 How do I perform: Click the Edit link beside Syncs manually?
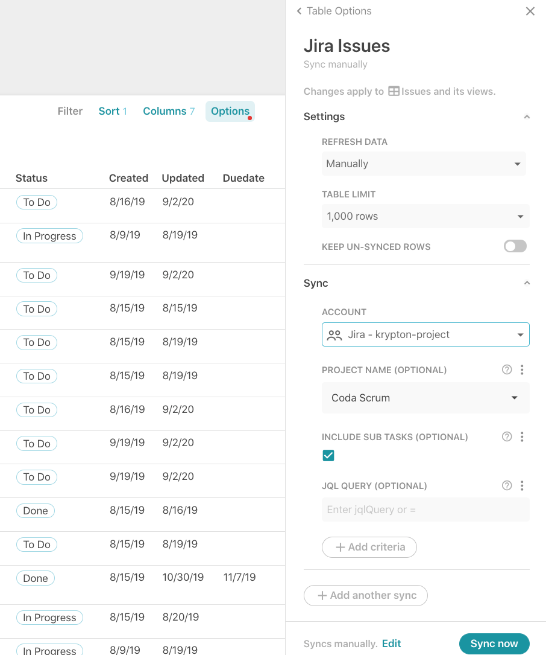[391, 644]
